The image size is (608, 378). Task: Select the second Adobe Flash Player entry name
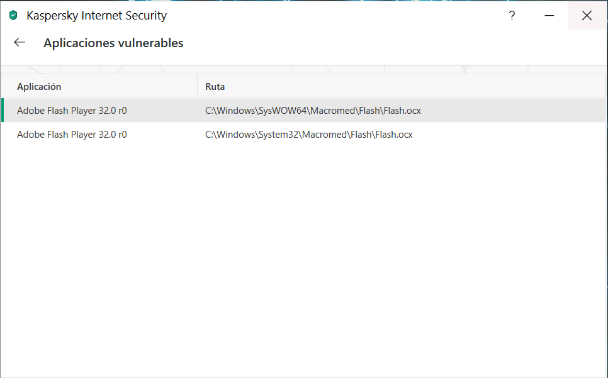pos(72,135)
